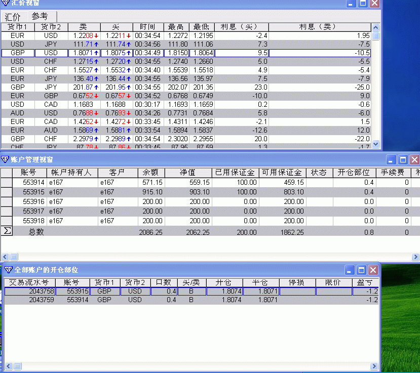Click GBP/CHF sell price 2.2979
Viewport: 420px width, 373px height.
pyautogui.click(x=84, y=139)
